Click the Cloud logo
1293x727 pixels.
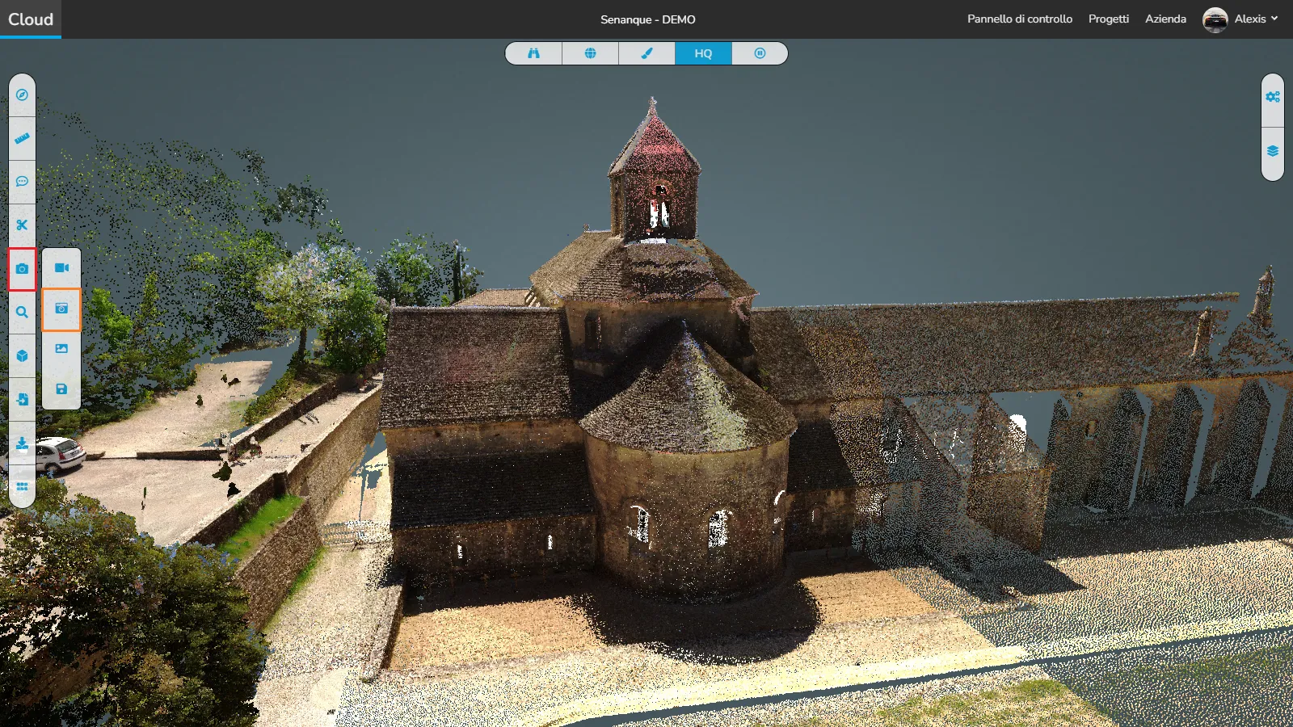click(31, 19)
